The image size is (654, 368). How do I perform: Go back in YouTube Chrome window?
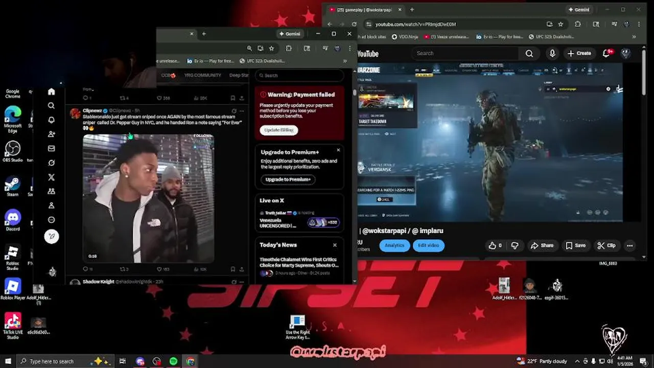330,24
